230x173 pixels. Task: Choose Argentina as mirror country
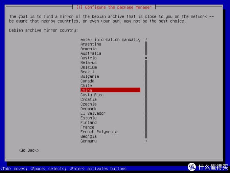[x=91, y=44]
